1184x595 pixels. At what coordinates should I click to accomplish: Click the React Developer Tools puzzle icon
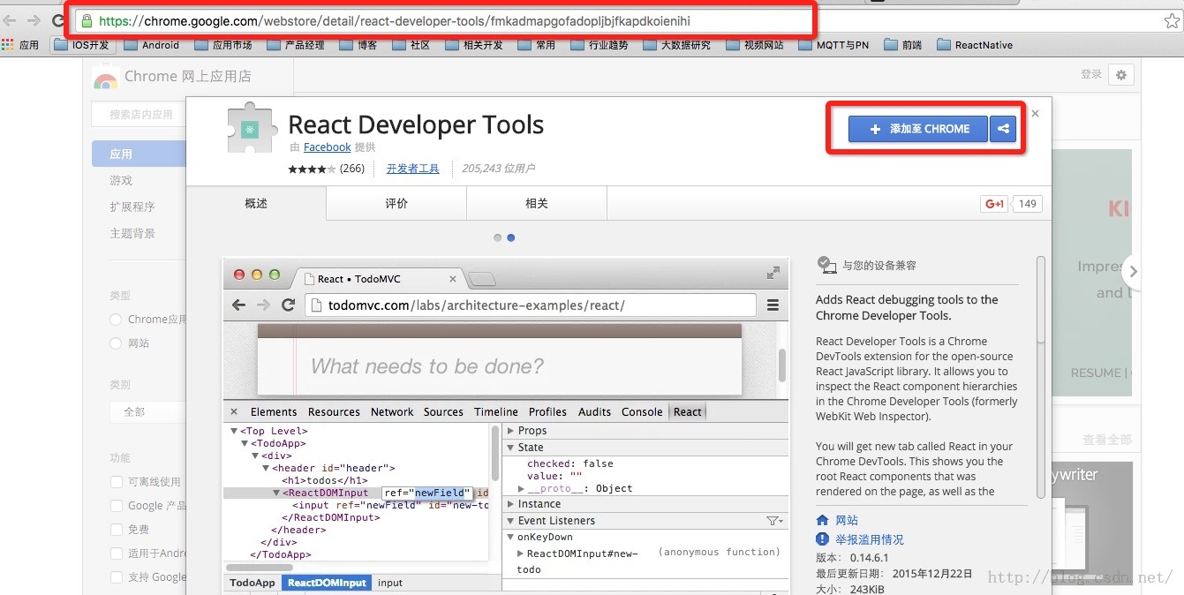coord(252,130)
